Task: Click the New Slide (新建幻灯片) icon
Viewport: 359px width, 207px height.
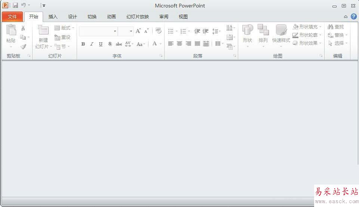Action: (43, 30)
